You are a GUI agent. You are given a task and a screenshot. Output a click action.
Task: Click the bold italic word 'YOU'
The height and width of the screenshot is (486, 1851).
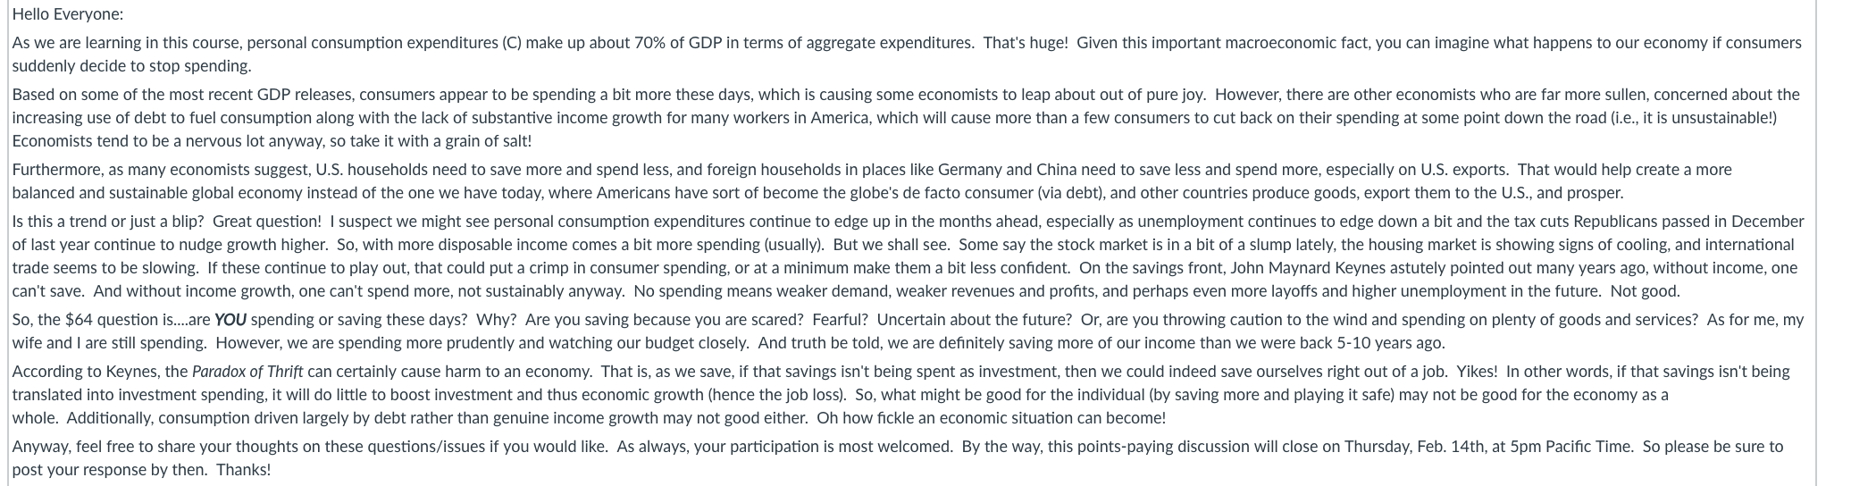pos(230,320)
